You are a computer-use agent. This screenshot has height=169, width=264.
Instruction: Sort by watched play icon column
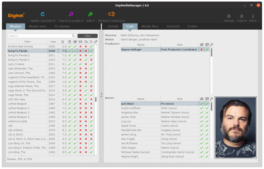click(91, 42)
